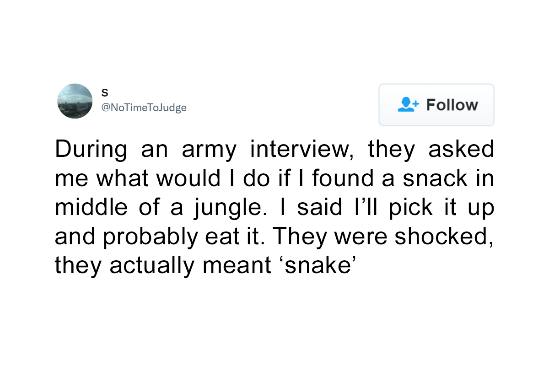Click the word "probably" in the tweet
The image size is (549, 366).
(147, 238)
